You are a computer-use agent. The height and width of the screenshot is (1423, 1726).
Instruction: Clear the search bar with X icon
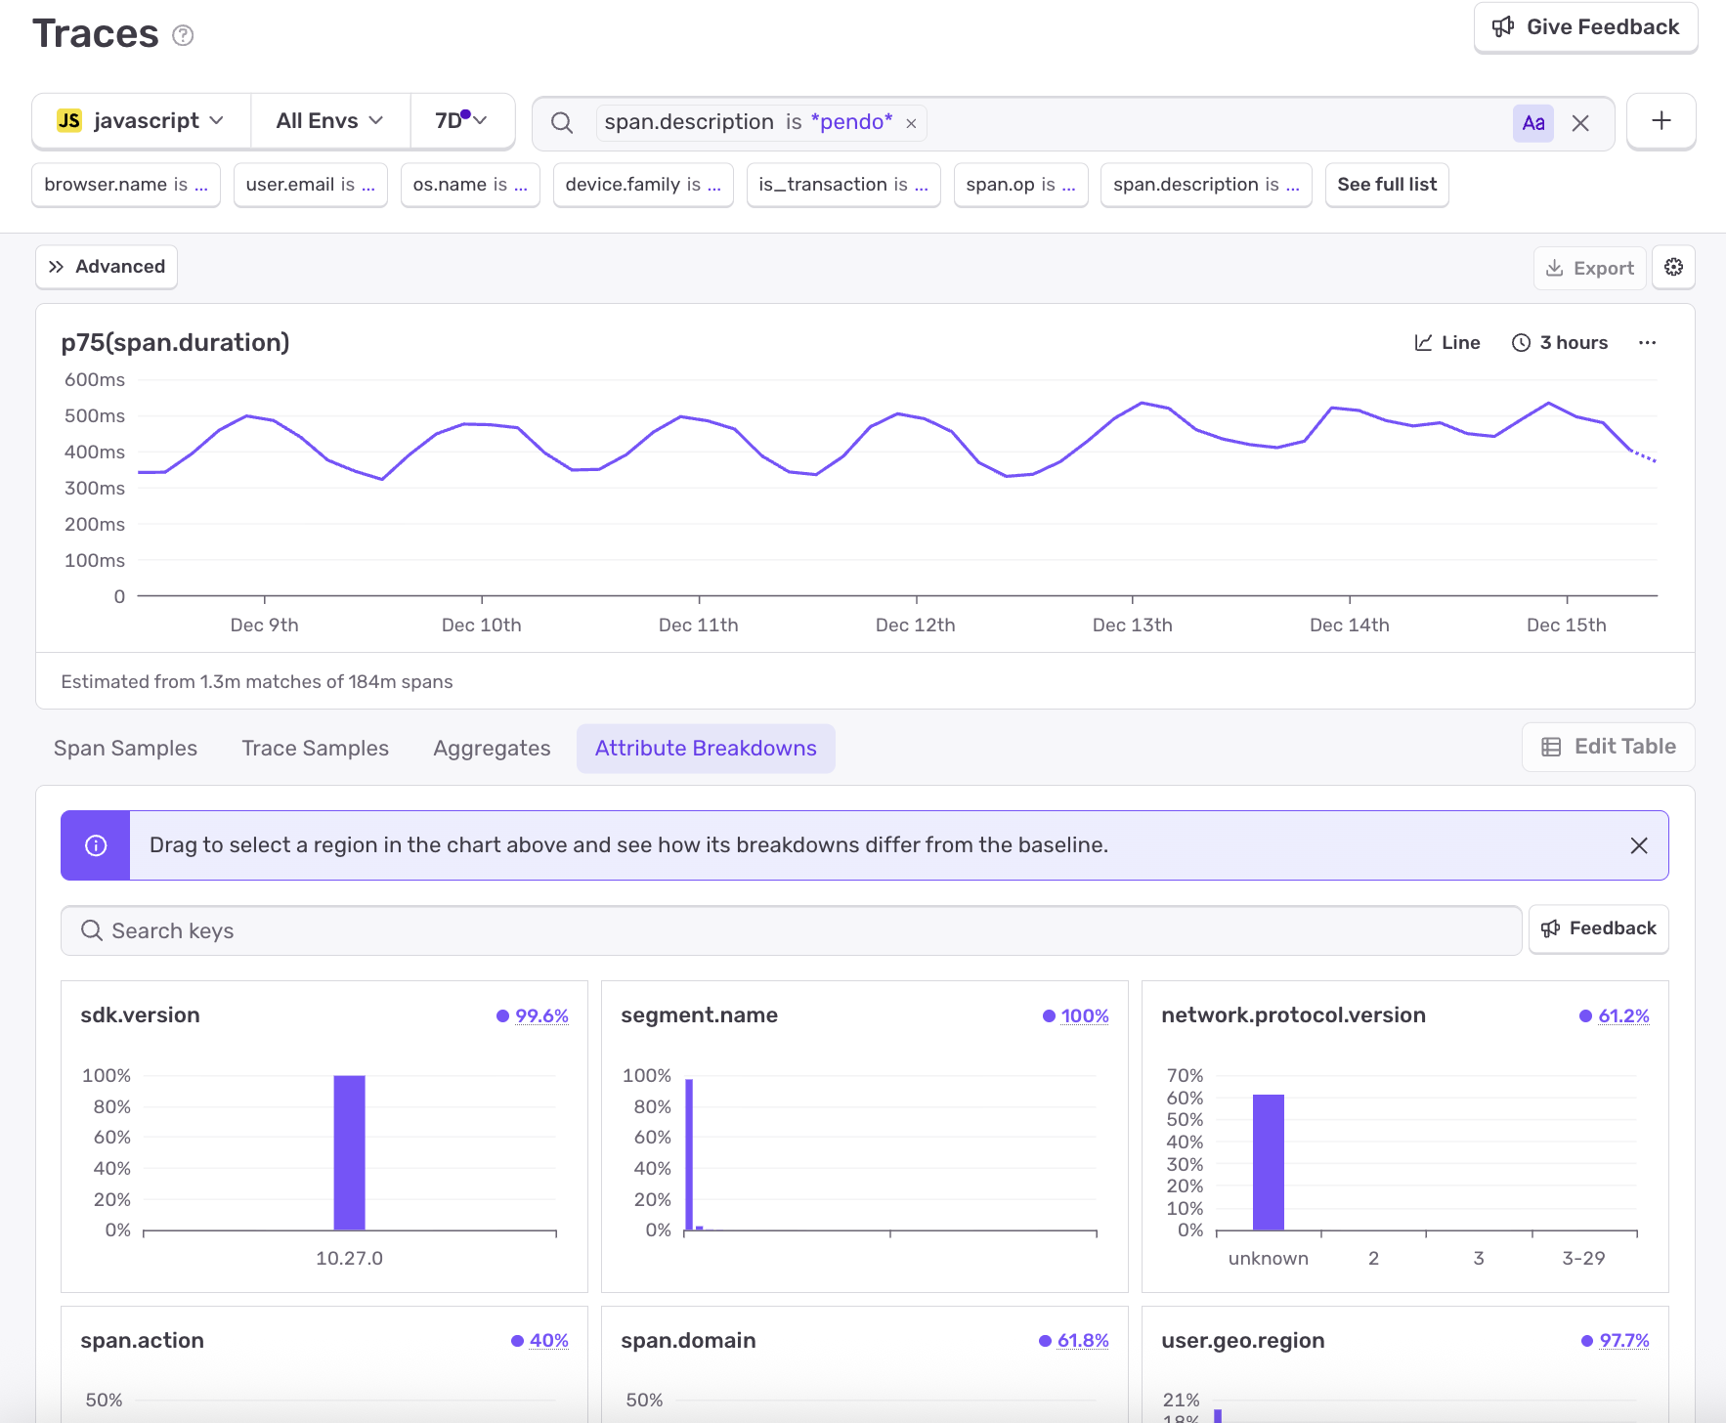pos(1580,123)
